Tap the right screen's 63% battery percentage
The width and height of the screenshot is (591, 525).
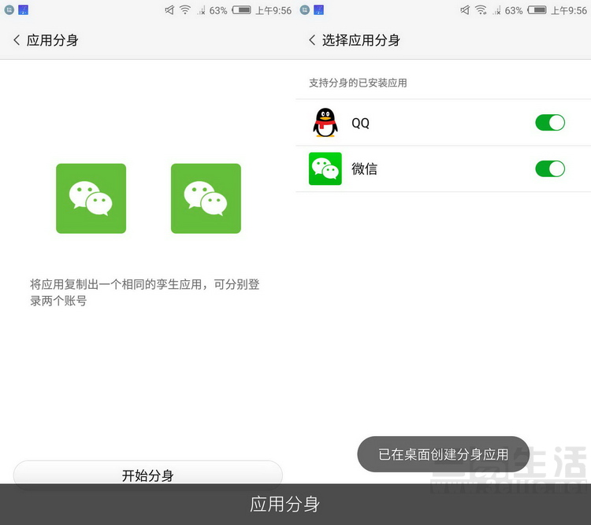(514, 10)
